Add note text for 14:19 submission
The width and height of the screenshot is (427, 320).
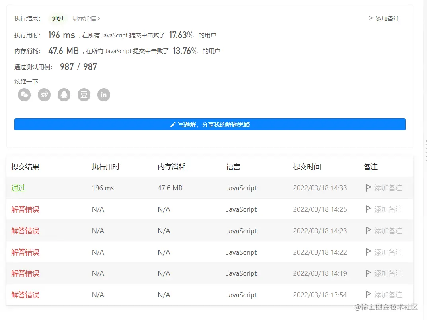(388, 273)
